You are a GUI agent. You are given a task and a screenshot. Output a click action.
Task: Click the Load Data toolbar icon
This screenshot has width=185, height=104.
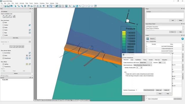click(5, 6)
